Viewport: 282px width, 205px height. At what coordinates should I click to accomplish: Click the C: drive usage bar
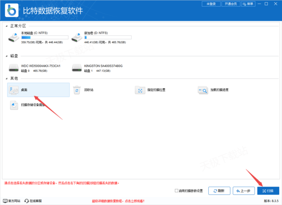click(x=45, y=37)
